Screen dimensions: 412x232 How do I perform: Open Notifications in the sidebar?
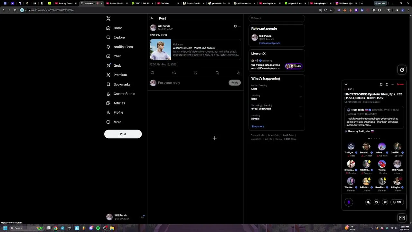119,47
